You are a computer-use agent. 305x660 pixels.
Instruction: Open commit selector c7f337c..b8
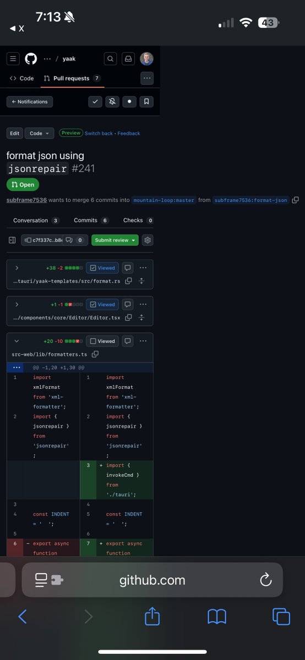click(x=42, y=240)
